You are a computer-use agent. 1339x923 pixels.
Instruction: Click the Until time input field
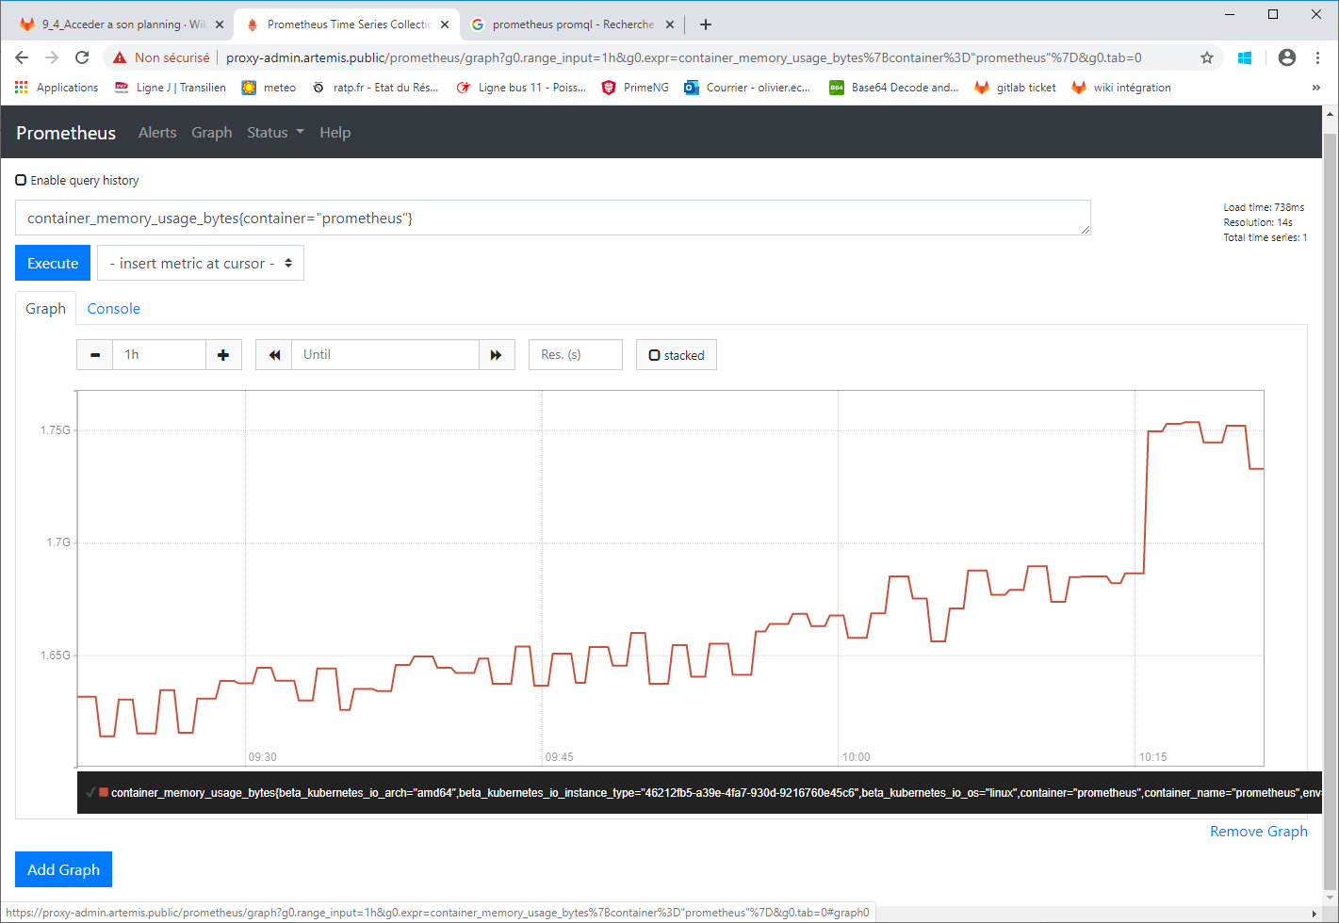point(385,354)
